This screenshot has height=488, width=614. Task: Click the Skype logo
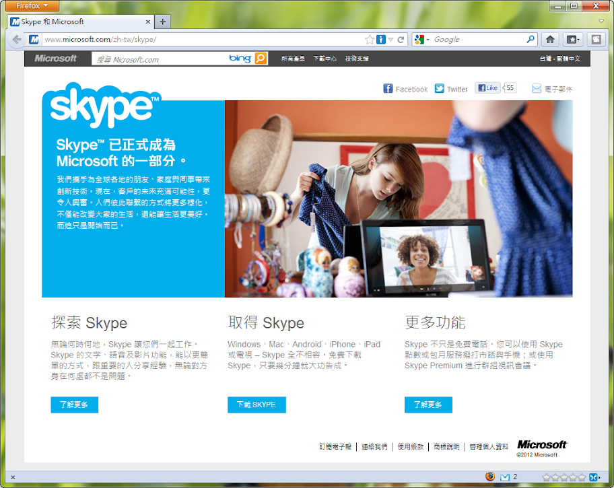102,105
